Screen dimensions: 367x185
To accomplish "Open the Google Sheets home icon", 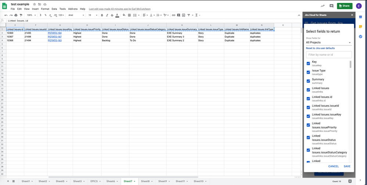I will [x=5, y=6].
